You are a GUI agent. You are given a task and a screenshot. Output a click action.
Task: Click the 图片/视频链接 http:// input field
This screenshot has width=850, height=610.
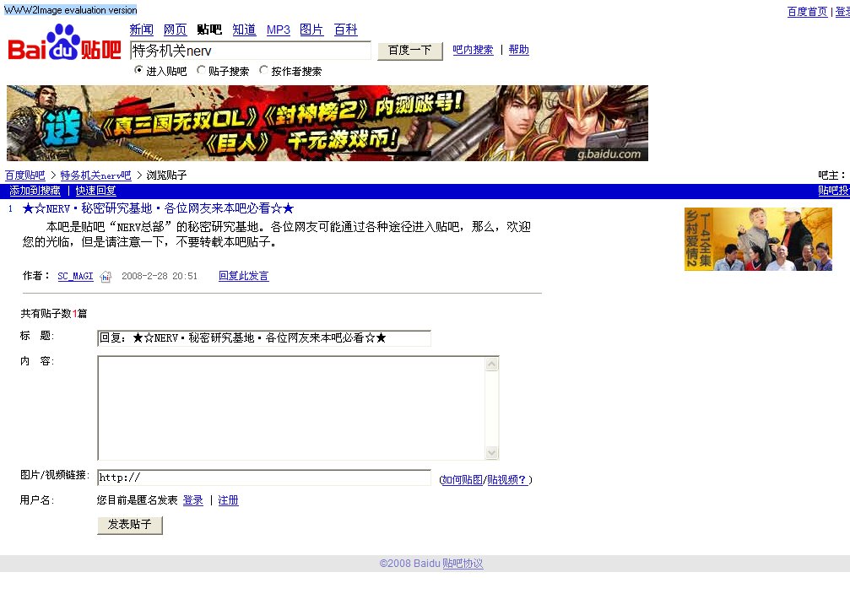(263, 478)
